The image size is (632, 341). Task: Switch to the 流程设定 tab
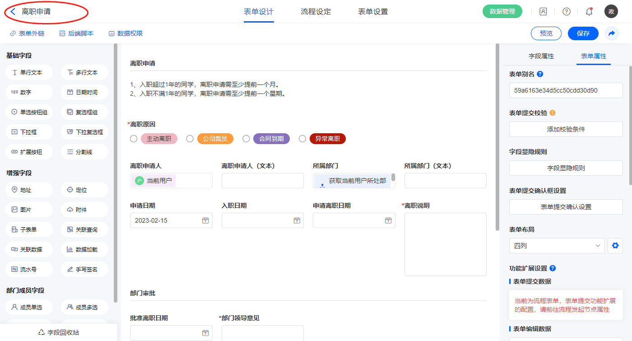[x=316, y=12]
